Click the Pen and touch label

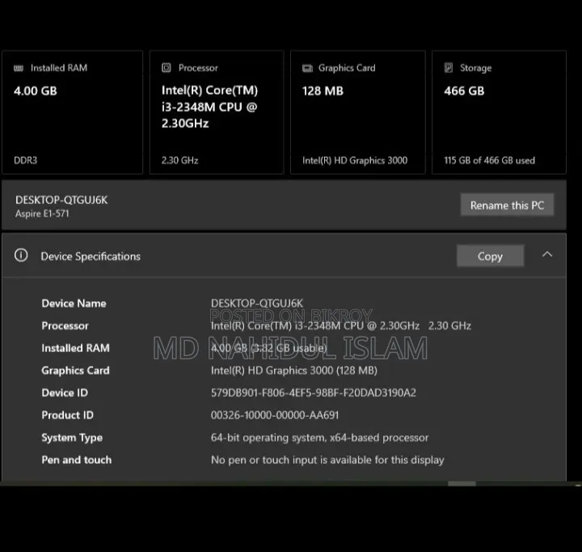pos(77,461)
